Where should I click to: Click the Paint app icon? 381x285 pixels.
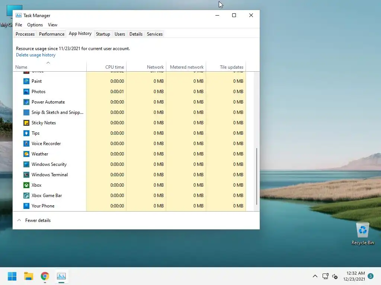(x=26, y=81)
